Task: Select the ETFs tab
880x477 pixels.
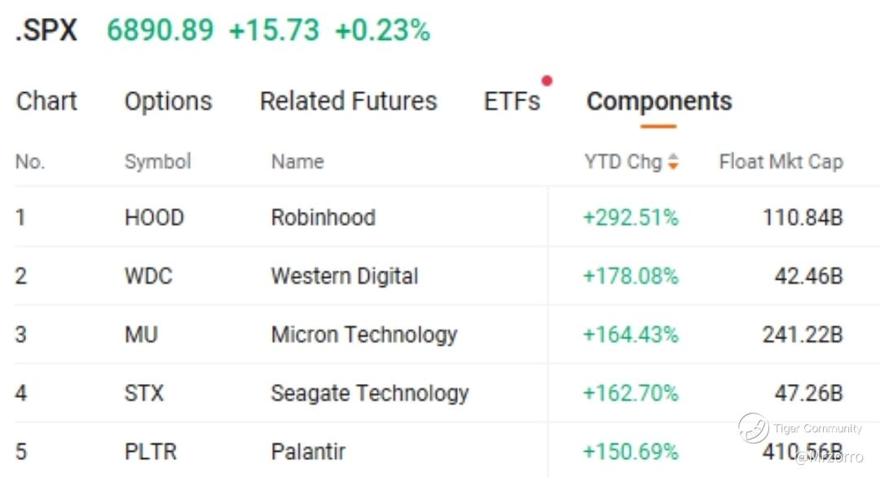Action: click(512, 102)
